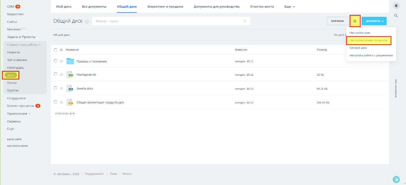The width and height of the screenshot is (406, 185).
Task: Tick the checkbox next to Накладная.xls
Action: 56,74
